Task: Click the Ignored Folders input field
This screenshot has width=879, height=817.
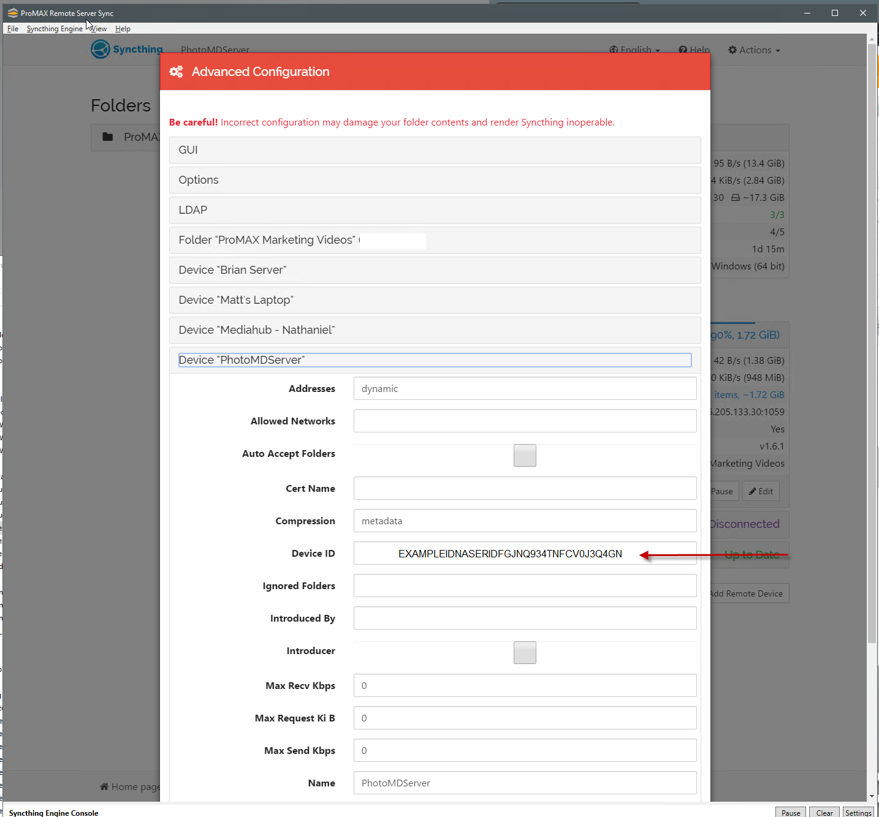Action: (525, 585)
